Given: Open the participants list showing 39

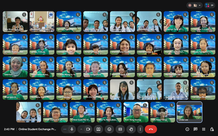Looking at the screenshot, I should point(210,5).
